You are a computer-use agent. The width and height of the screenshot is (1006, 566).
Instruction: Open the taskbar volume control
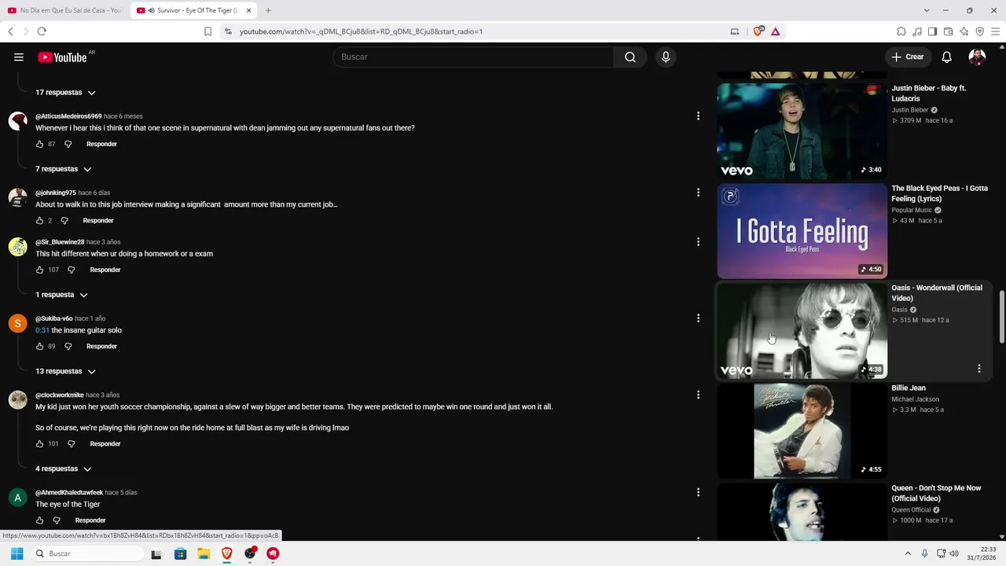pos(954,553)
